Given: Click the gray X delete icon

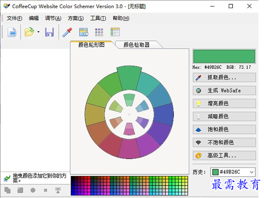Looking at the screenshot, I should 46,190.
